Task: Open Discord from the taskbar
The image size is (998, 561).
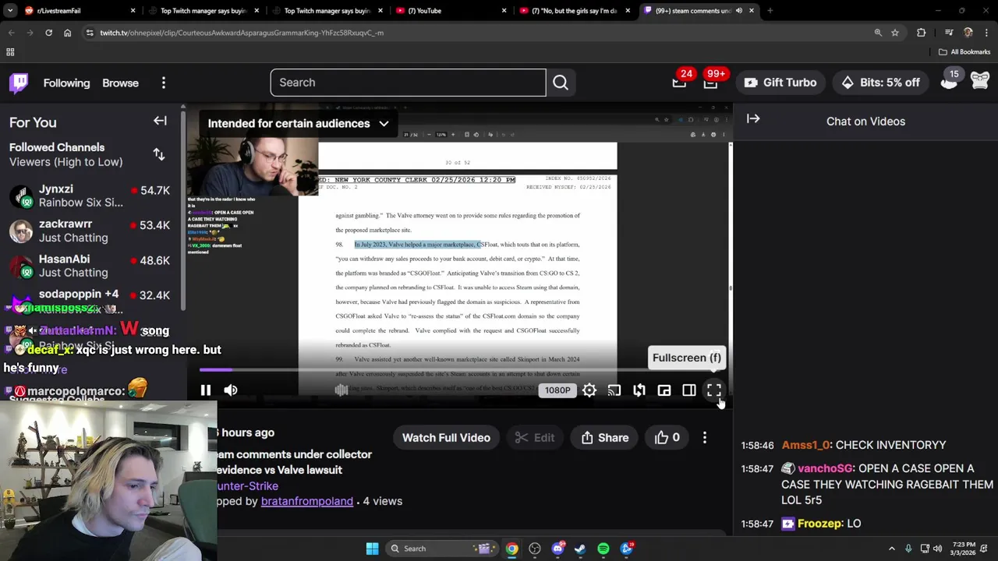Action: pyautogui.click(x=557, y=549)
